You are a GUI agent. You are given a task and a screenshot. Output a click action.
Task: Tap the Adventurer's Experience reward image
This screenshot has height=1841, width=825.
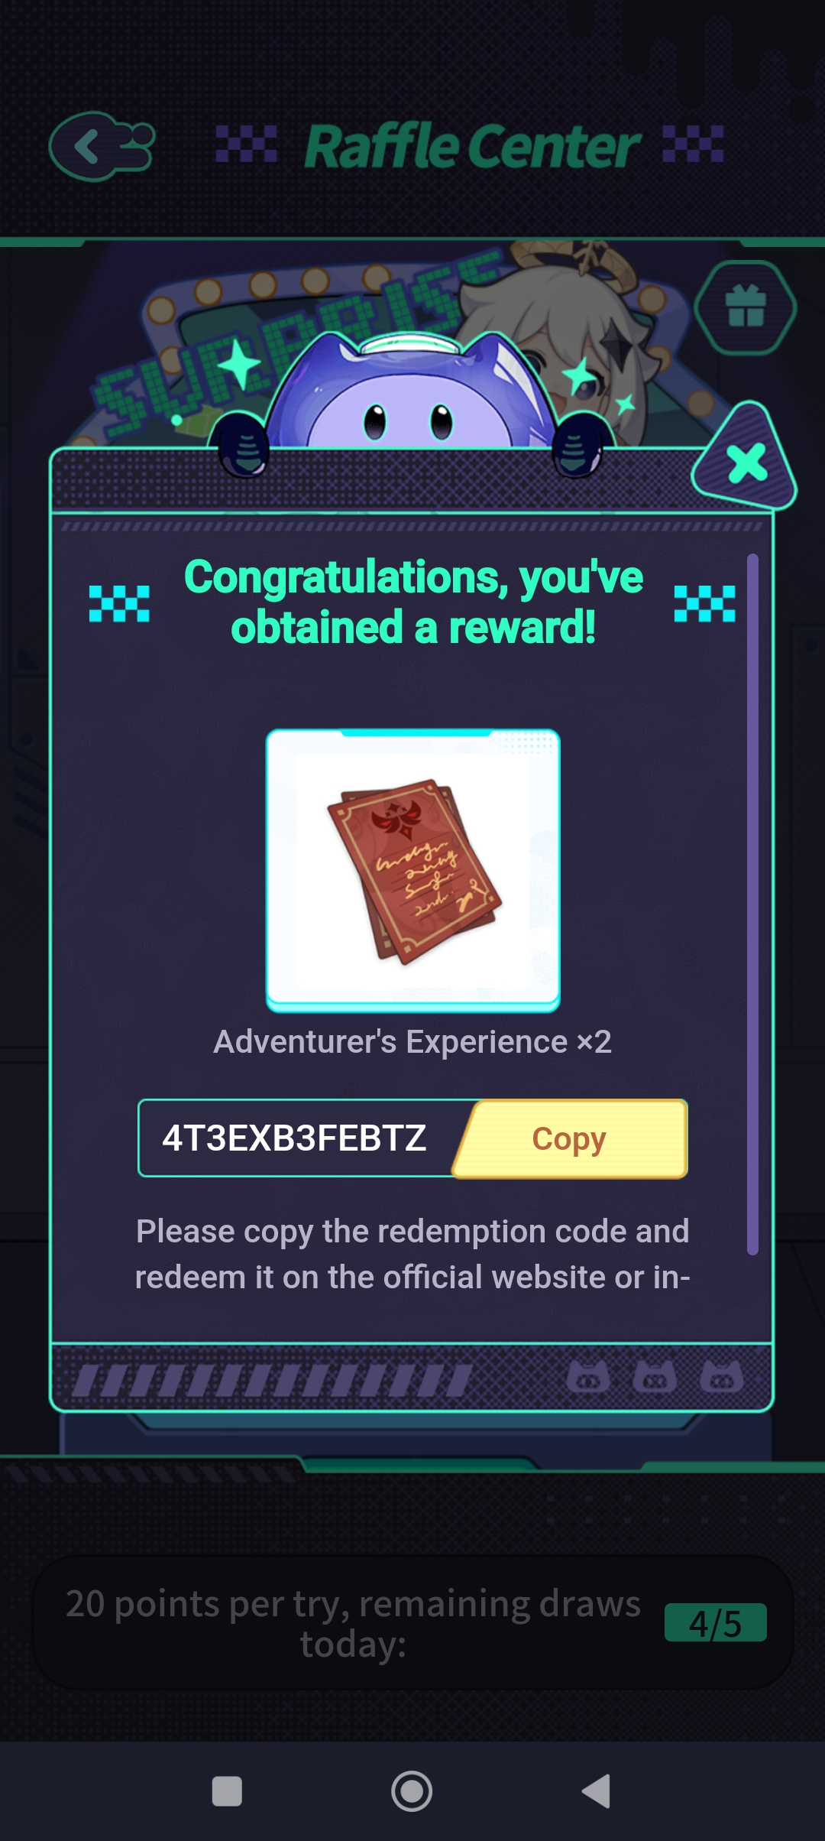coord(412,871)
